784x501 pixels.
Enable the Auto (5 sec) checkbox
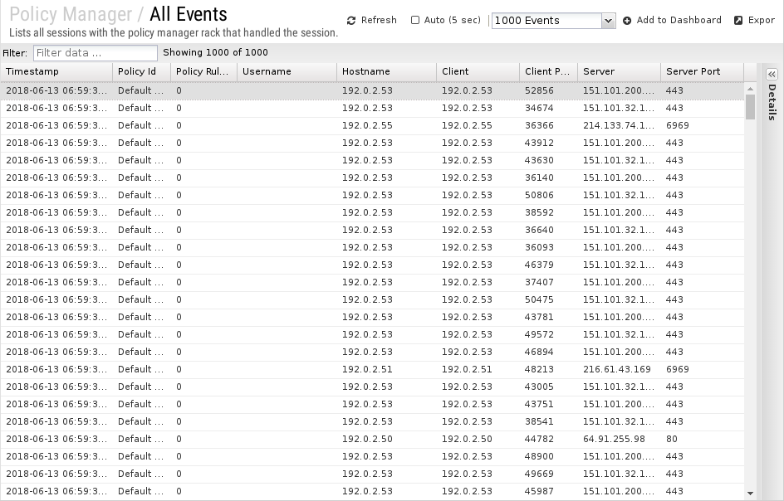415,20
